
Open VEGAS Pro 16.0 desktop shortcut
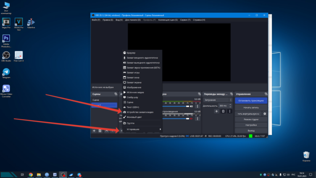pos(19,24)
